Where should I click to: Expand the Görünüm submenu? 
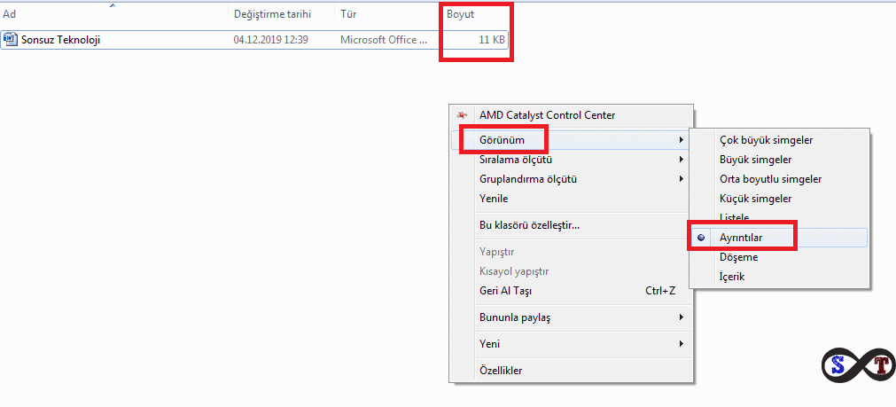tap(502, 140)
